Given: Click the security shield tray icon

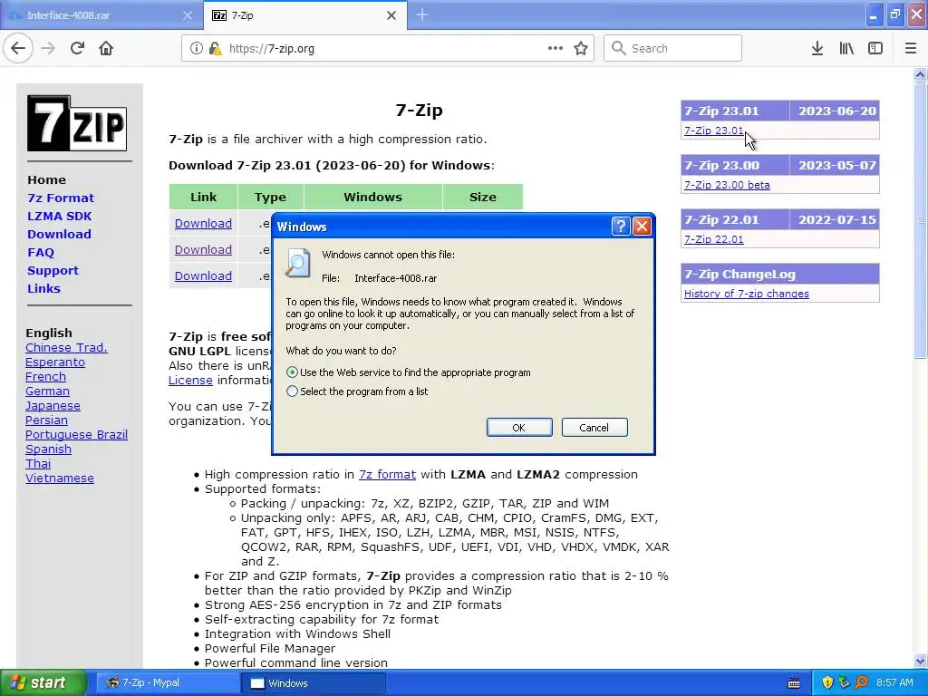Looking at the screenshot, I should click(x=827, y=682).
